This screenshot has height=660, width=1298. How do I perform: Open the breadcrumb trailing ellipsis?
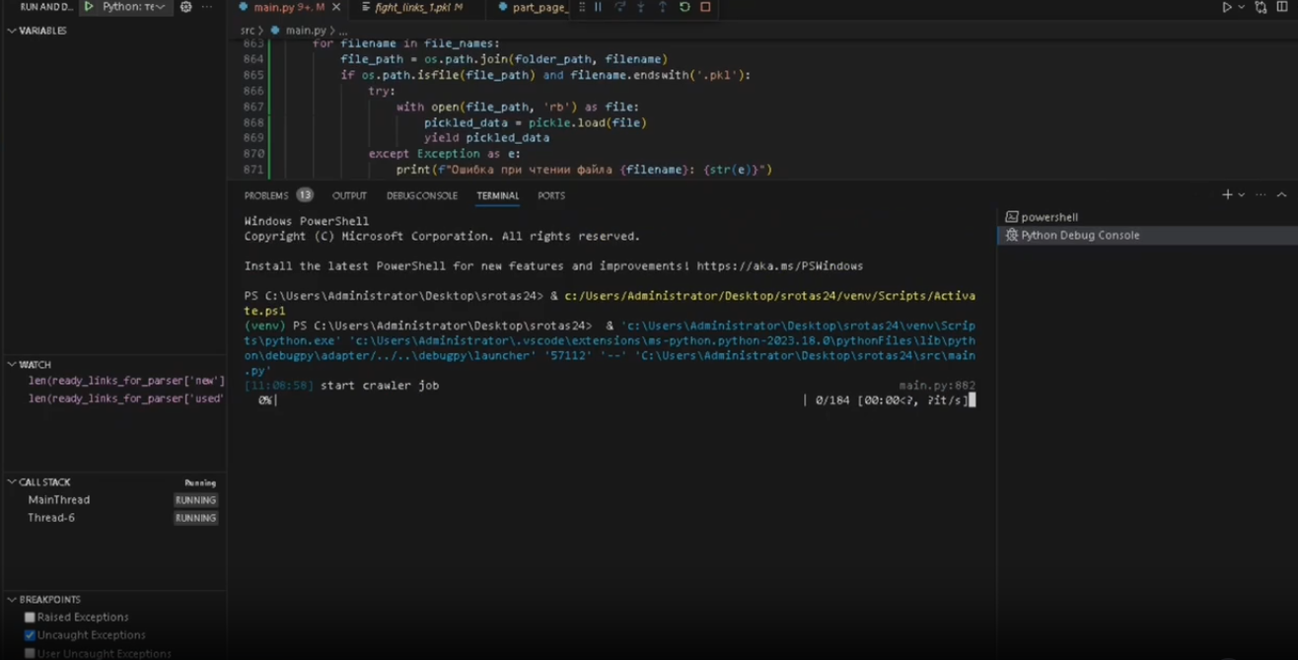pyautogui.click(x=343, y=32)
